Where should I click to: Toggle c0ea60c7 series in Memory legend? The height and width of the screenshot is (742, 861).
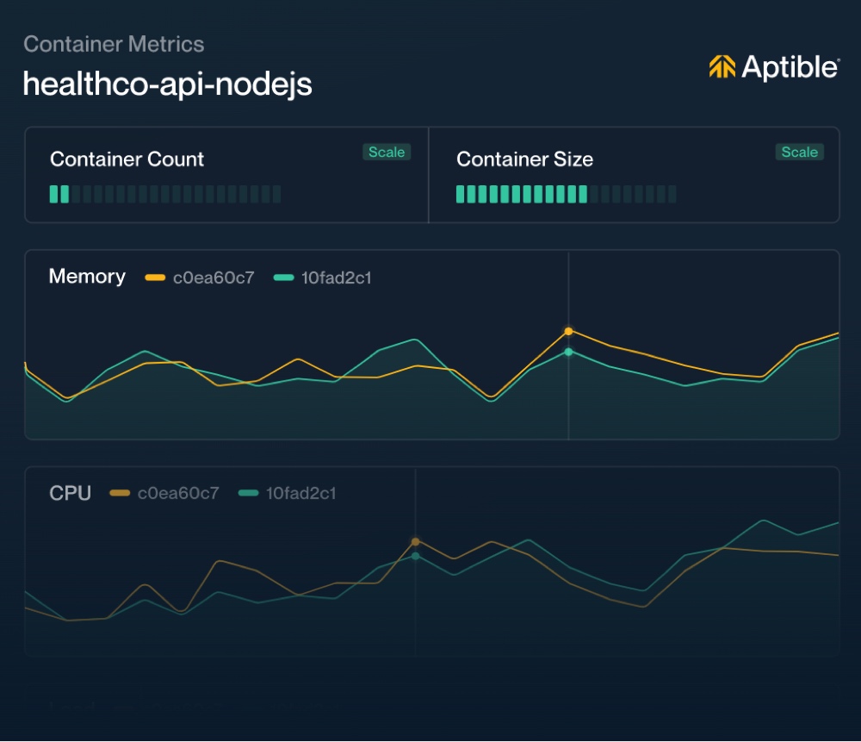coord(200,277)
